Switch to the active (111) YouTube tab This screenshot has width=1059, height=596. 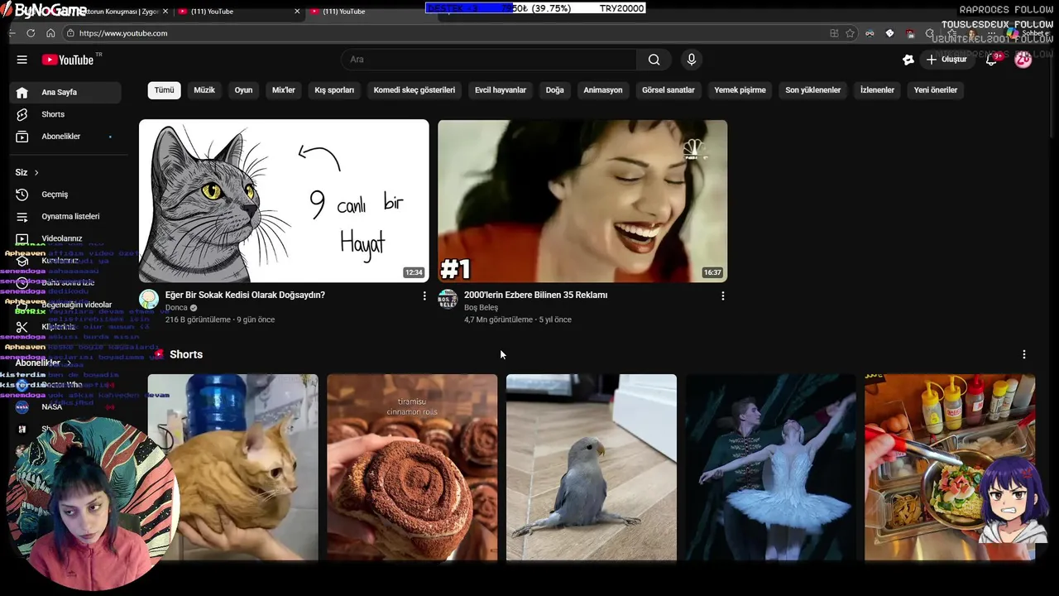point(372,12)
